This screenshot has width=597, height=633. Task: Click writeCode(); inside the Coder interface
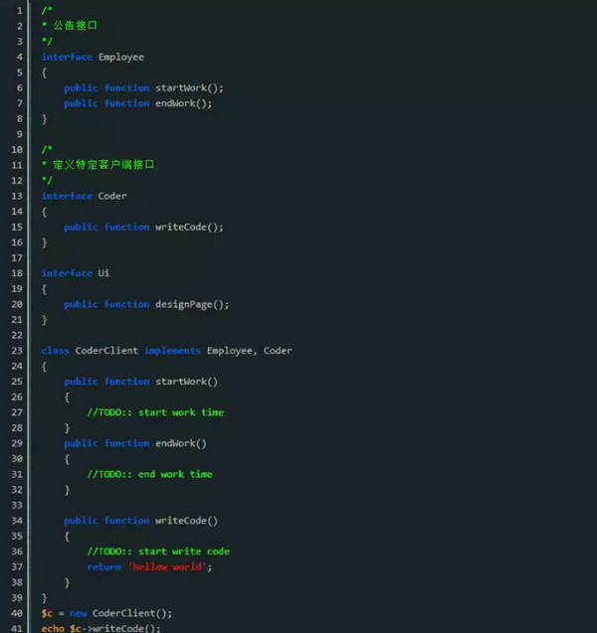[x=189, y=227]
